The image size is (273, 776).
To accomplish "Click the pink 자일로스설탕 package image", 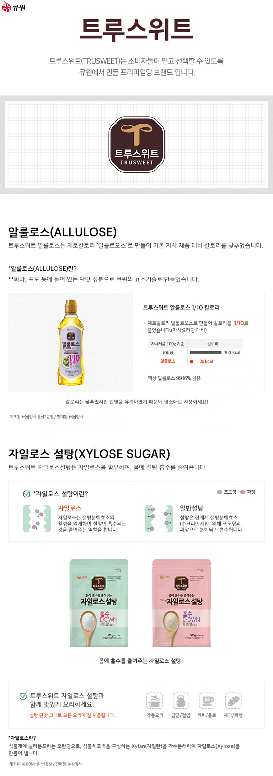I will pyautogui.click(x=182, y=603).
